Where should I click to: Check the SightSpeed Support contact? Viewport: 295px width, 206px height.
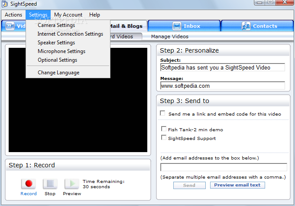[164, 138]
